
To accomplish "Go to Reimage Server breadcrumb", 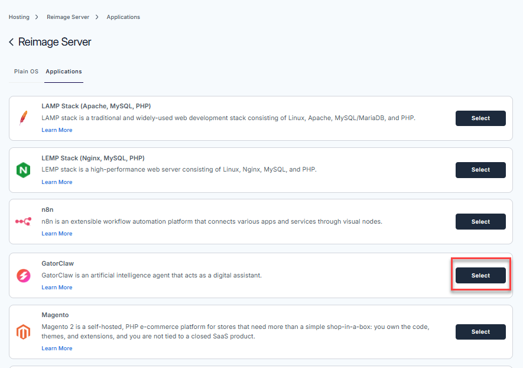I will click(68, 17).
